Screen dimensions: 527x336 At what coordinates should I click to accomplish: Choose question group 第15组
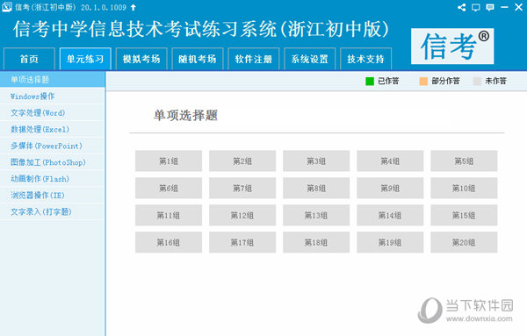click(464, 215)
